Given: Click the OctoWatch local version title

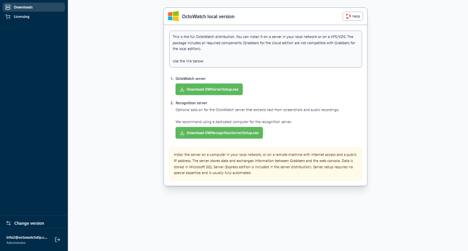Looking at the screenshot, I should (208, 16).
